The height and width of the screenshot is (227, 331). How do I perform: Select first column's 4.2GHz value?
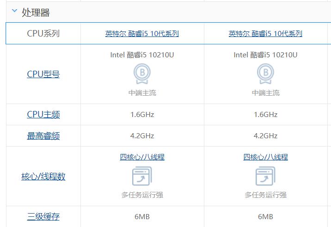point(142,135)
